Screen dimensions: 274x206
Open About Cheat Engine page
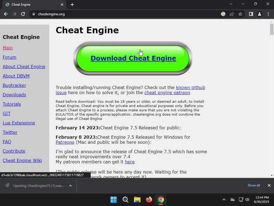(x=24, y=67)
